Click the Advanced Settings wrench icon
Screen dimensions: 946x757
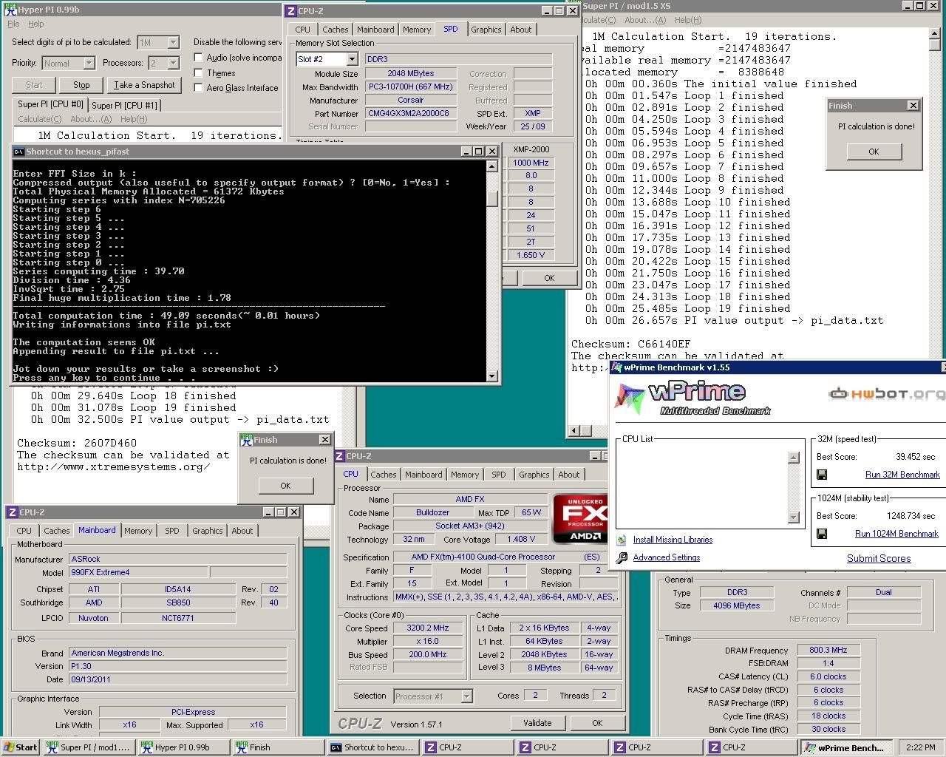click(x=622, y=558)
